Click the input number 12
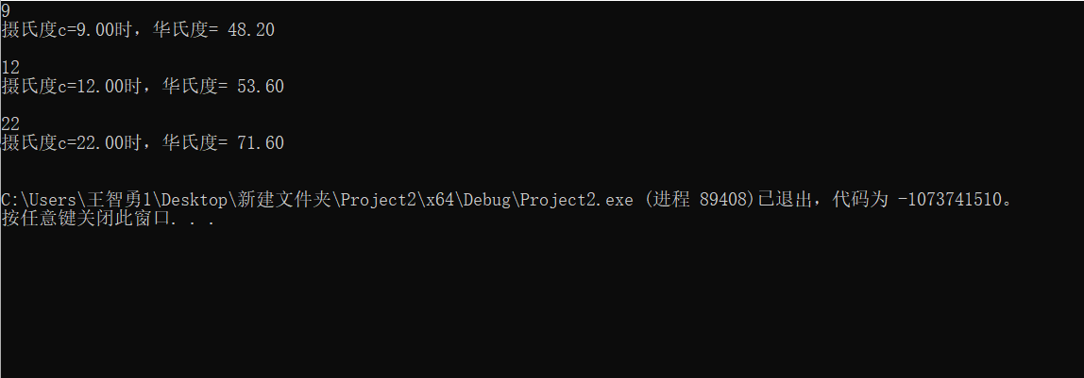Screen dimensions: 1084x378 pos(10,67)
